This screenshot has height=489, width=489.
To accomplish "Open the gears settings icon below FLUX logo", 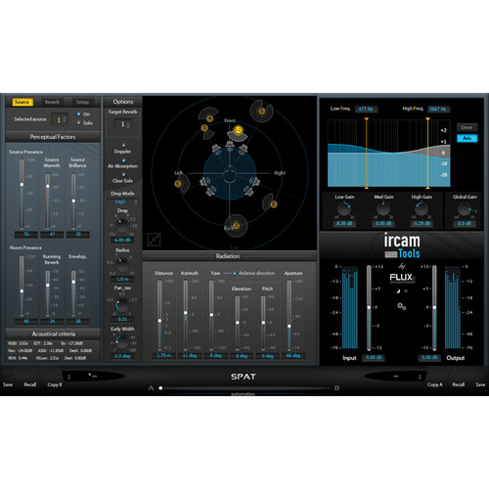I will coord(402,306).
